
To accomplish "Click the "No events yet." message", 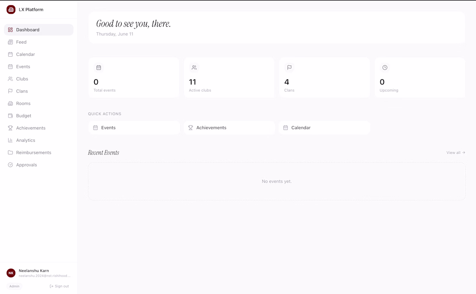I will pyautogui.click(x=277, y=182).
